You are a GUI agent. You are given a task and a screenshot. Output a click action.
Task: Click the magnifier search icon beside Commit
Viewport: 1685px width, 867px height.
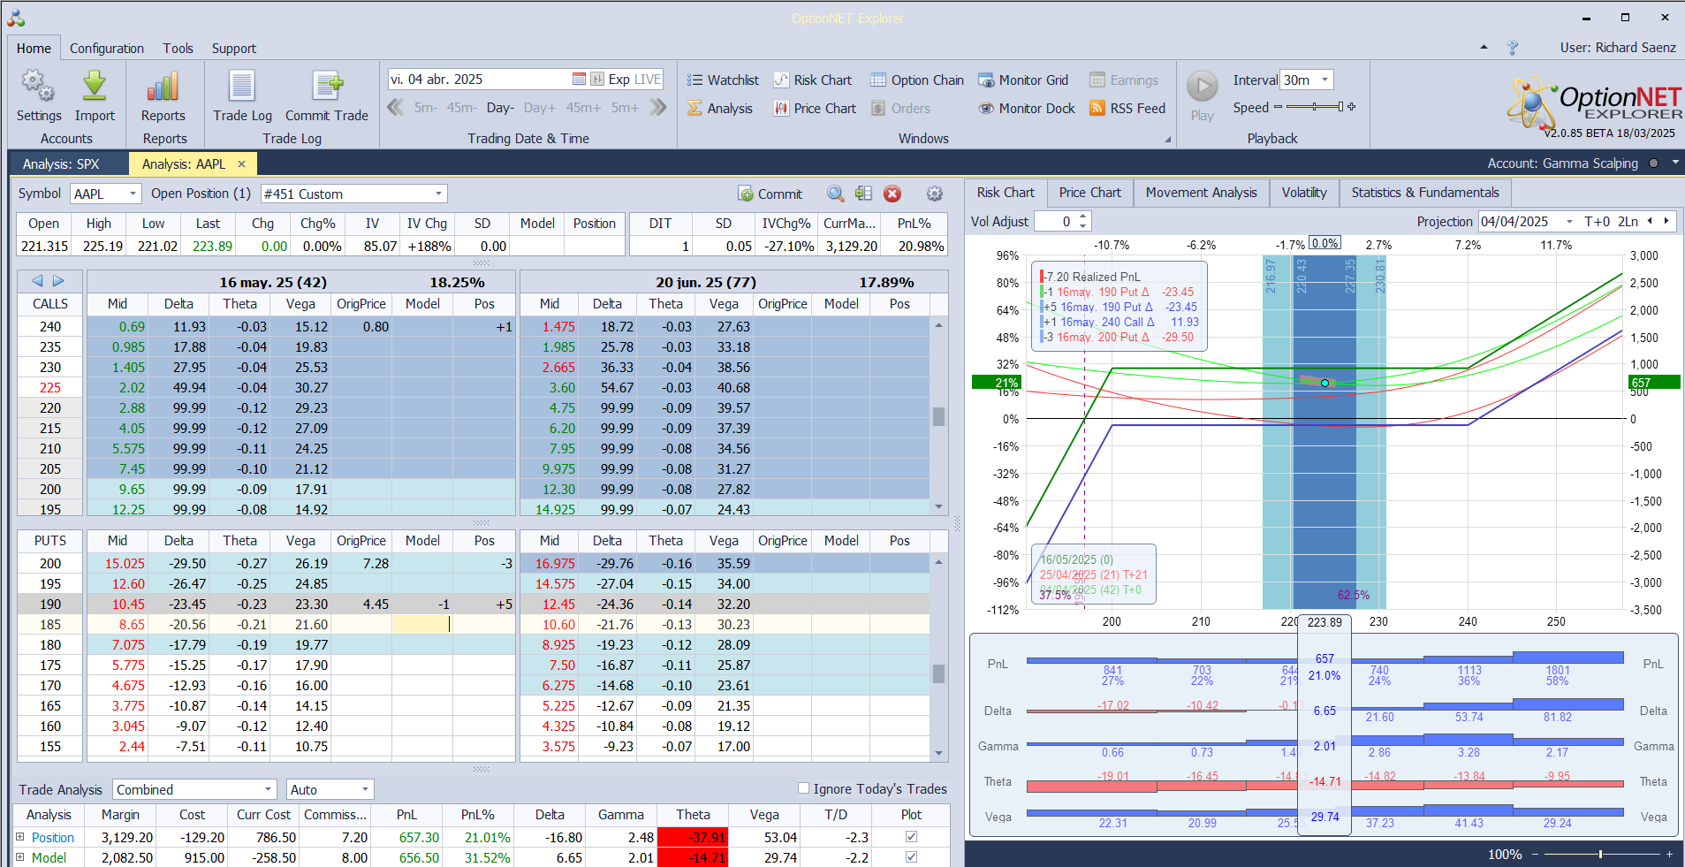coord(835,194)
